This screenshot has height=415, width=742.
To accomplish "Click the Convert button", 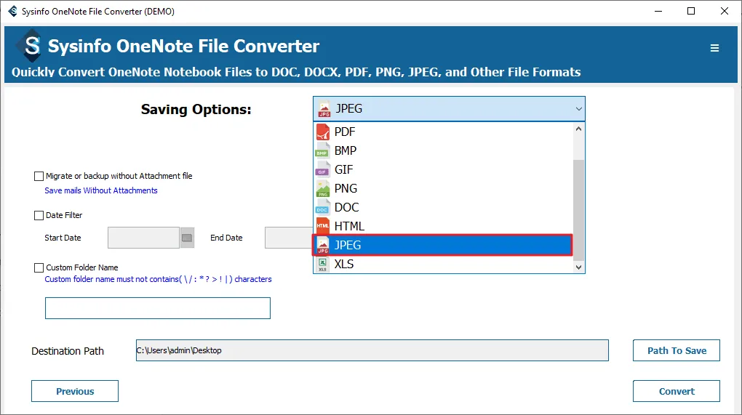I will coord(677,391).
